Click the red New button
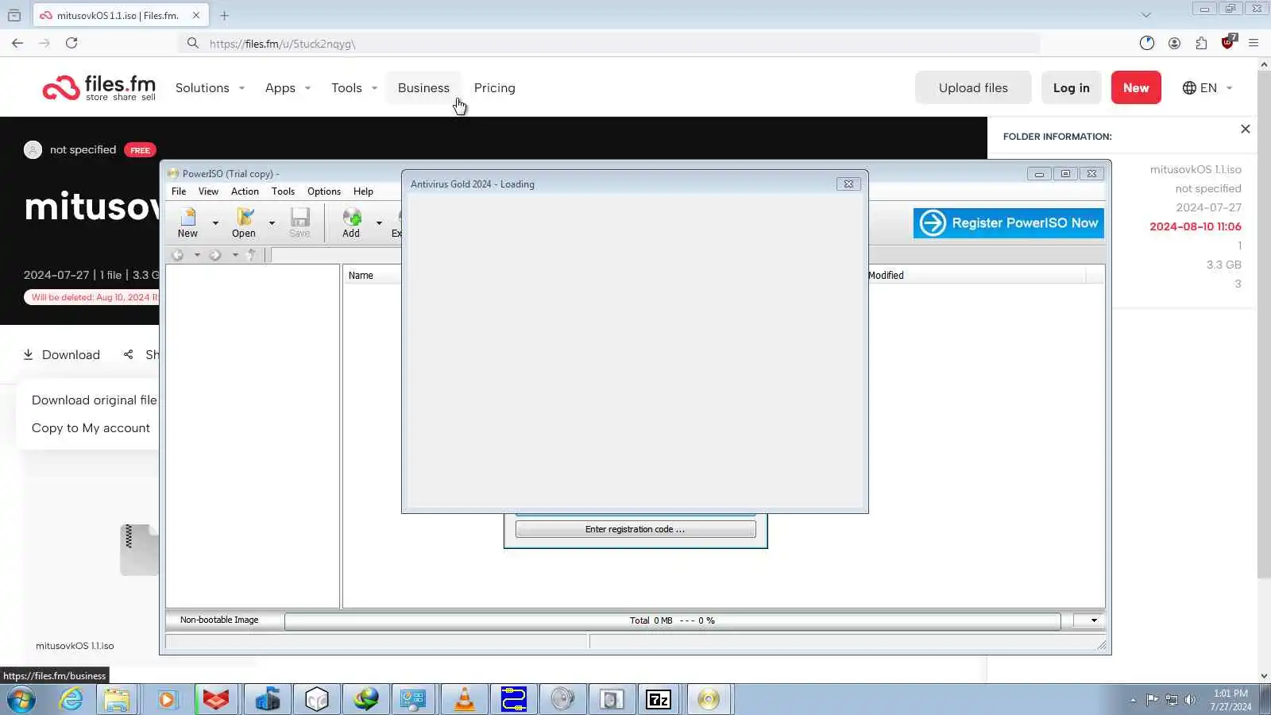The image size is (1271, 715). click(1136, 87)
